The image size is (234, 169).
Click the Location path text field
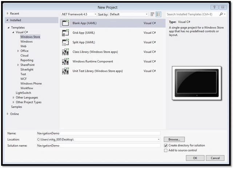click(x=97, y=140)
